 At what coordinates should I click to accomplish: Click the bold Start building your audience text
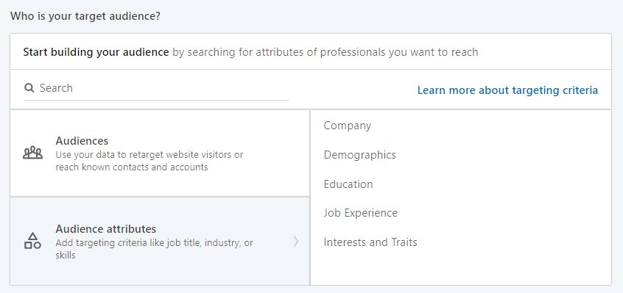pyautogui.click(x=96, y=52)
